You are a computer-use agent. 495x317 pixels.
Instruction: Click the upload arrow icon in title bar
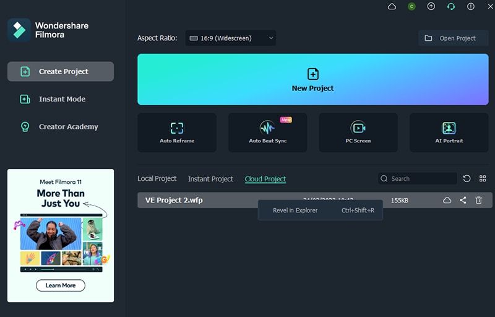point(431,6)
